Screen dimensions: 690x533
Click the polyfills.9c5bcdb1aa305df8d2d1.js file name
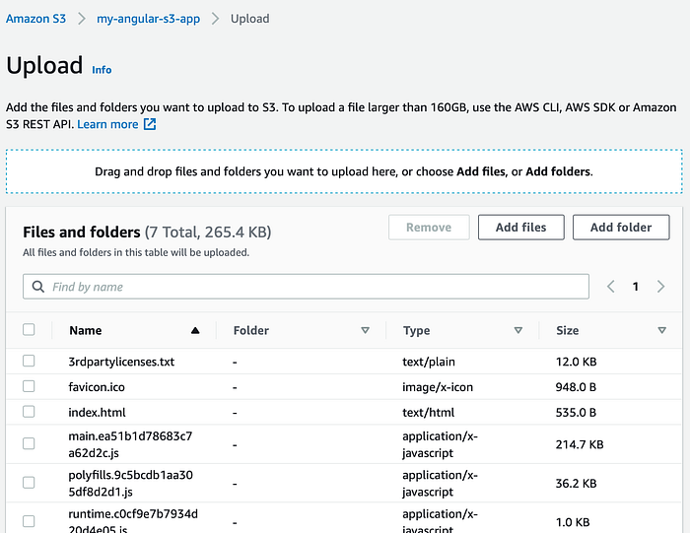coord(131,484)
